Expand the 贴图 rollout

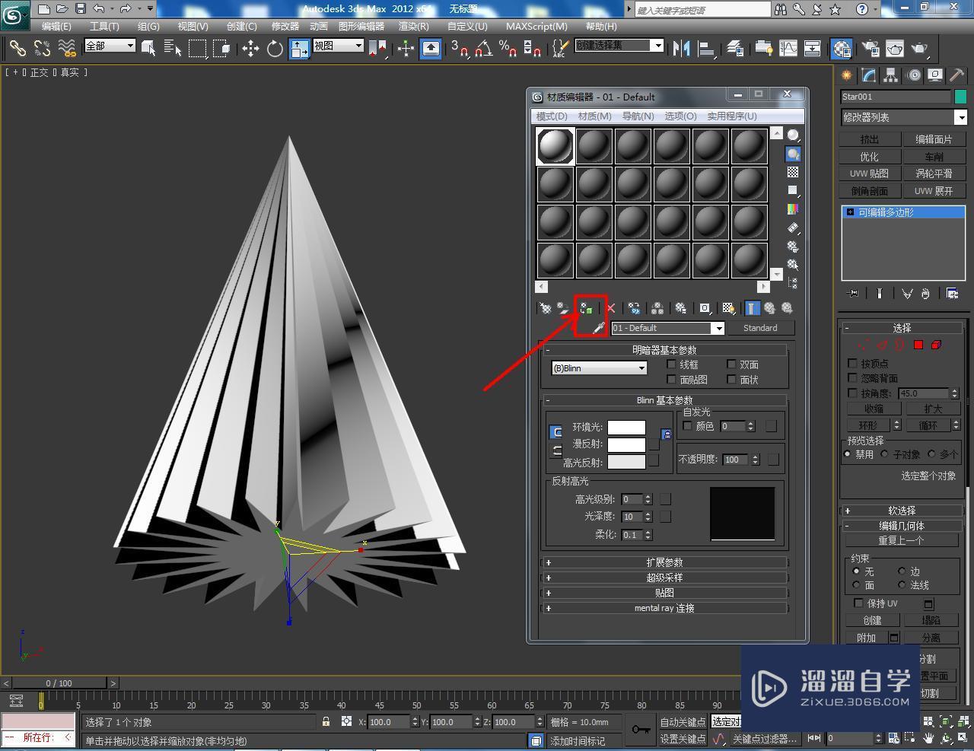[x=664, y=593]
